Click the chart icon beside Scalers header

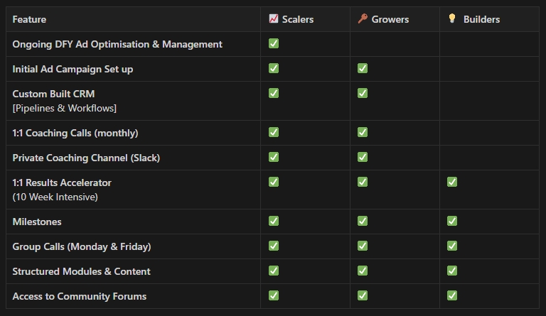click(x=273, y=18)
